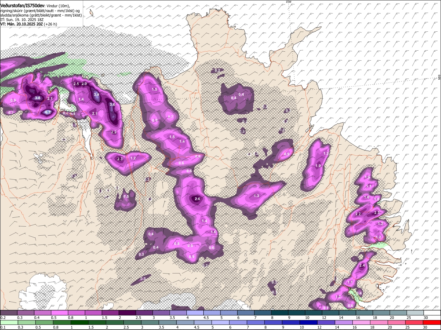This screenshot has height=330, width=441.
Task: Pick the bright pink 0.5 swatch in upper scale
Action: [59, 312]
